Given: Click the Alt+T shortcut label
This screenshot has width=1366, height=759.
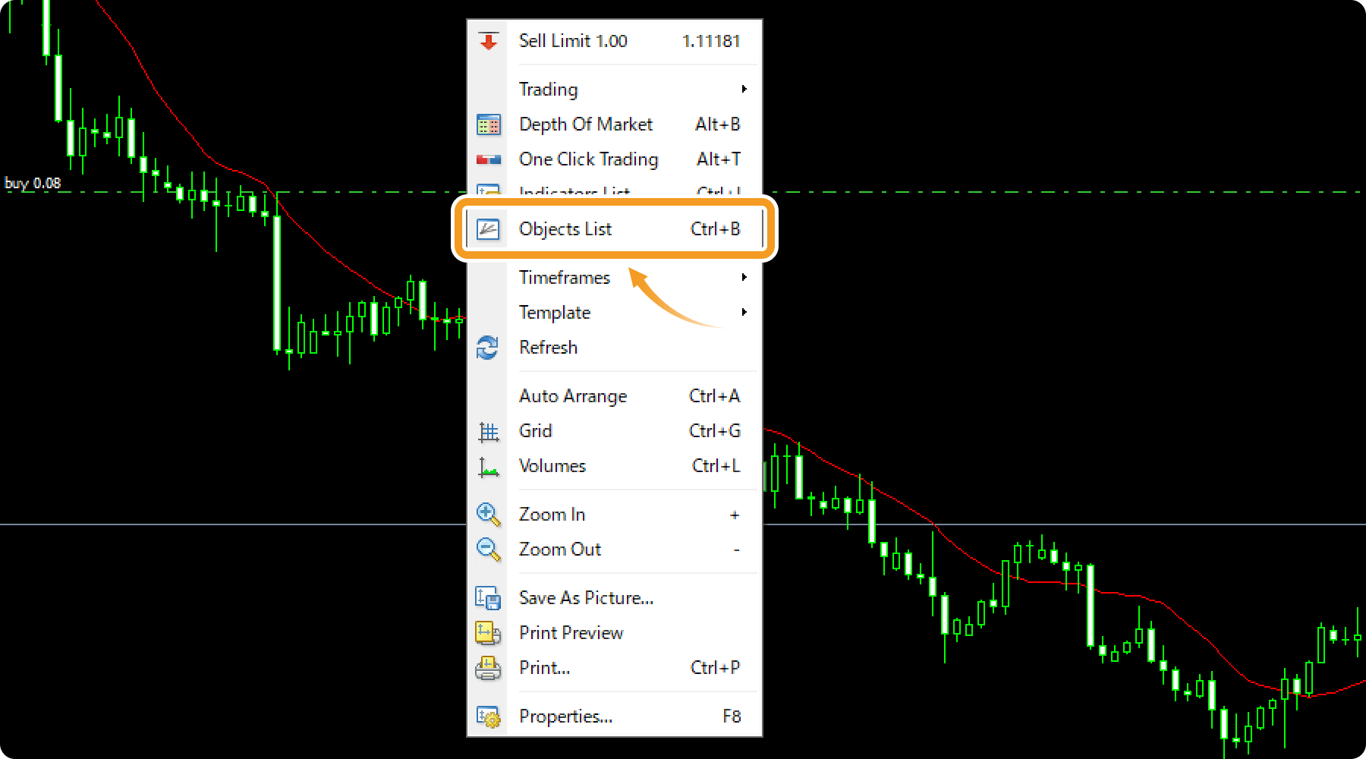Looking at the screenshot, I should point(719,159).
